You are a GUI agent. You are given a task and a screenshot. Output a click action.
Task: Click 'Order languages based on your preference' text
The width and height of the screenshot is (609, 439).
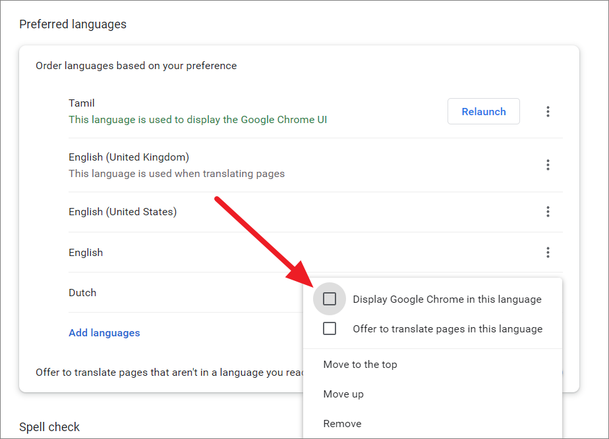[x=136, y=66]
